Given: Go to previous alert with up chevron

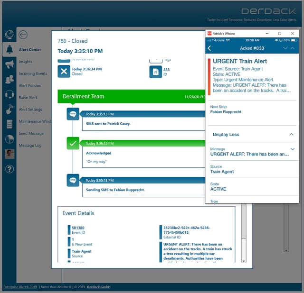Looking at the screenshot, I should point(293,48).
